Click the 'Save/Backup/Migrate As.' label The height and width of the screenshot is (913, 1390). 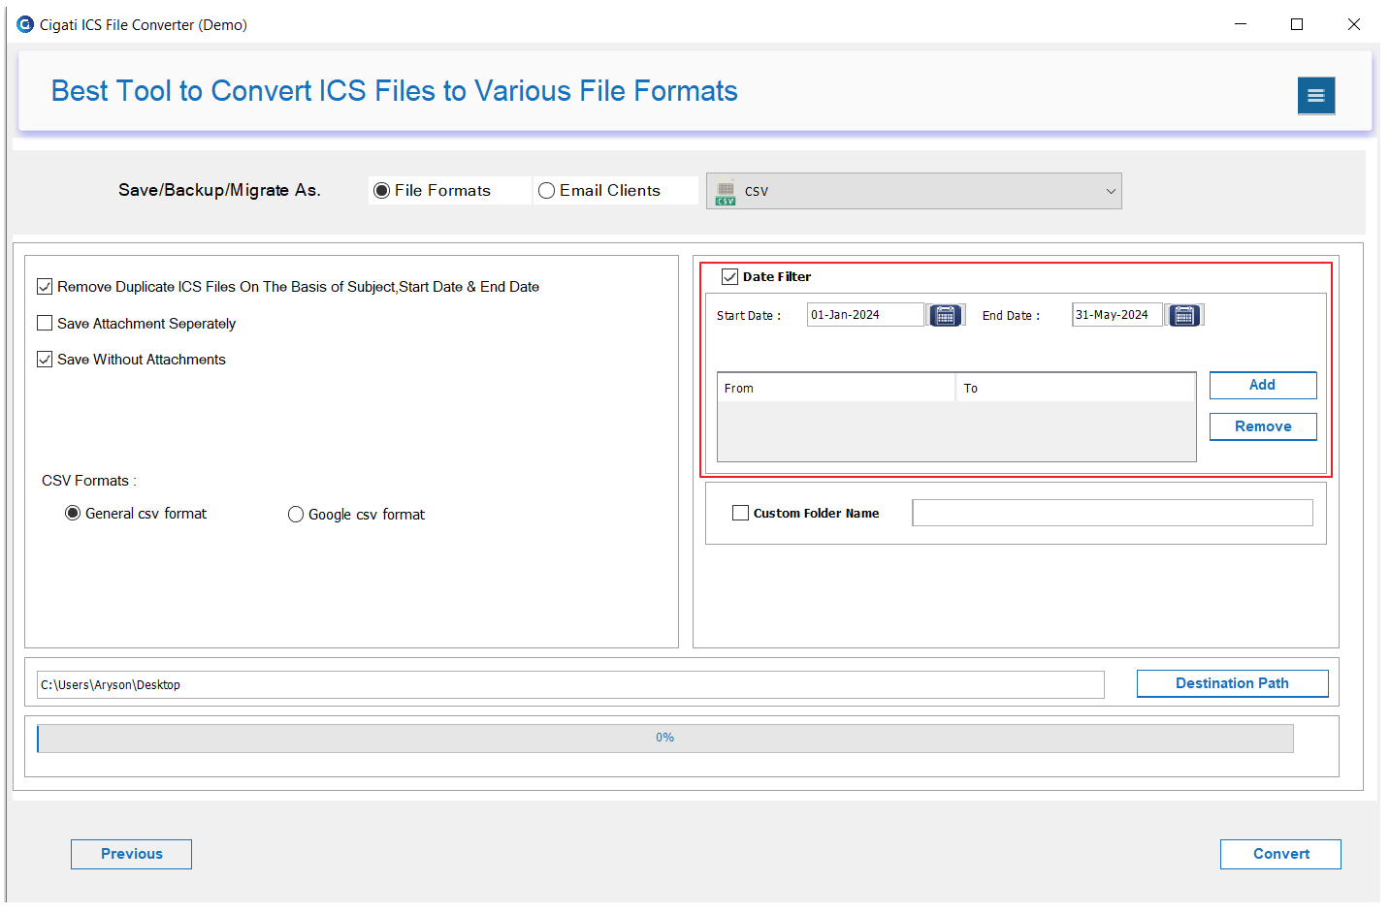[x=219, y=190]
